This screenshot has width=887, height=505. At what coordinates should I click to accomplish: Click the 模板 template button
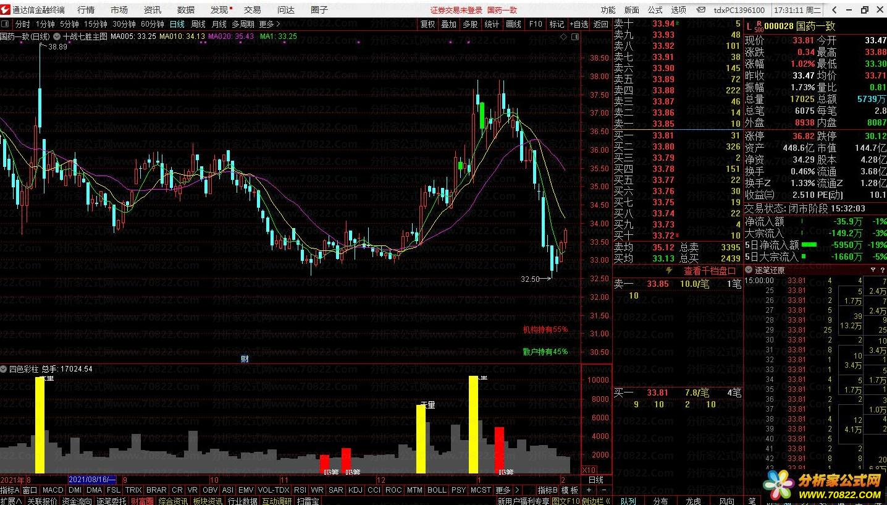click(570, 490)
